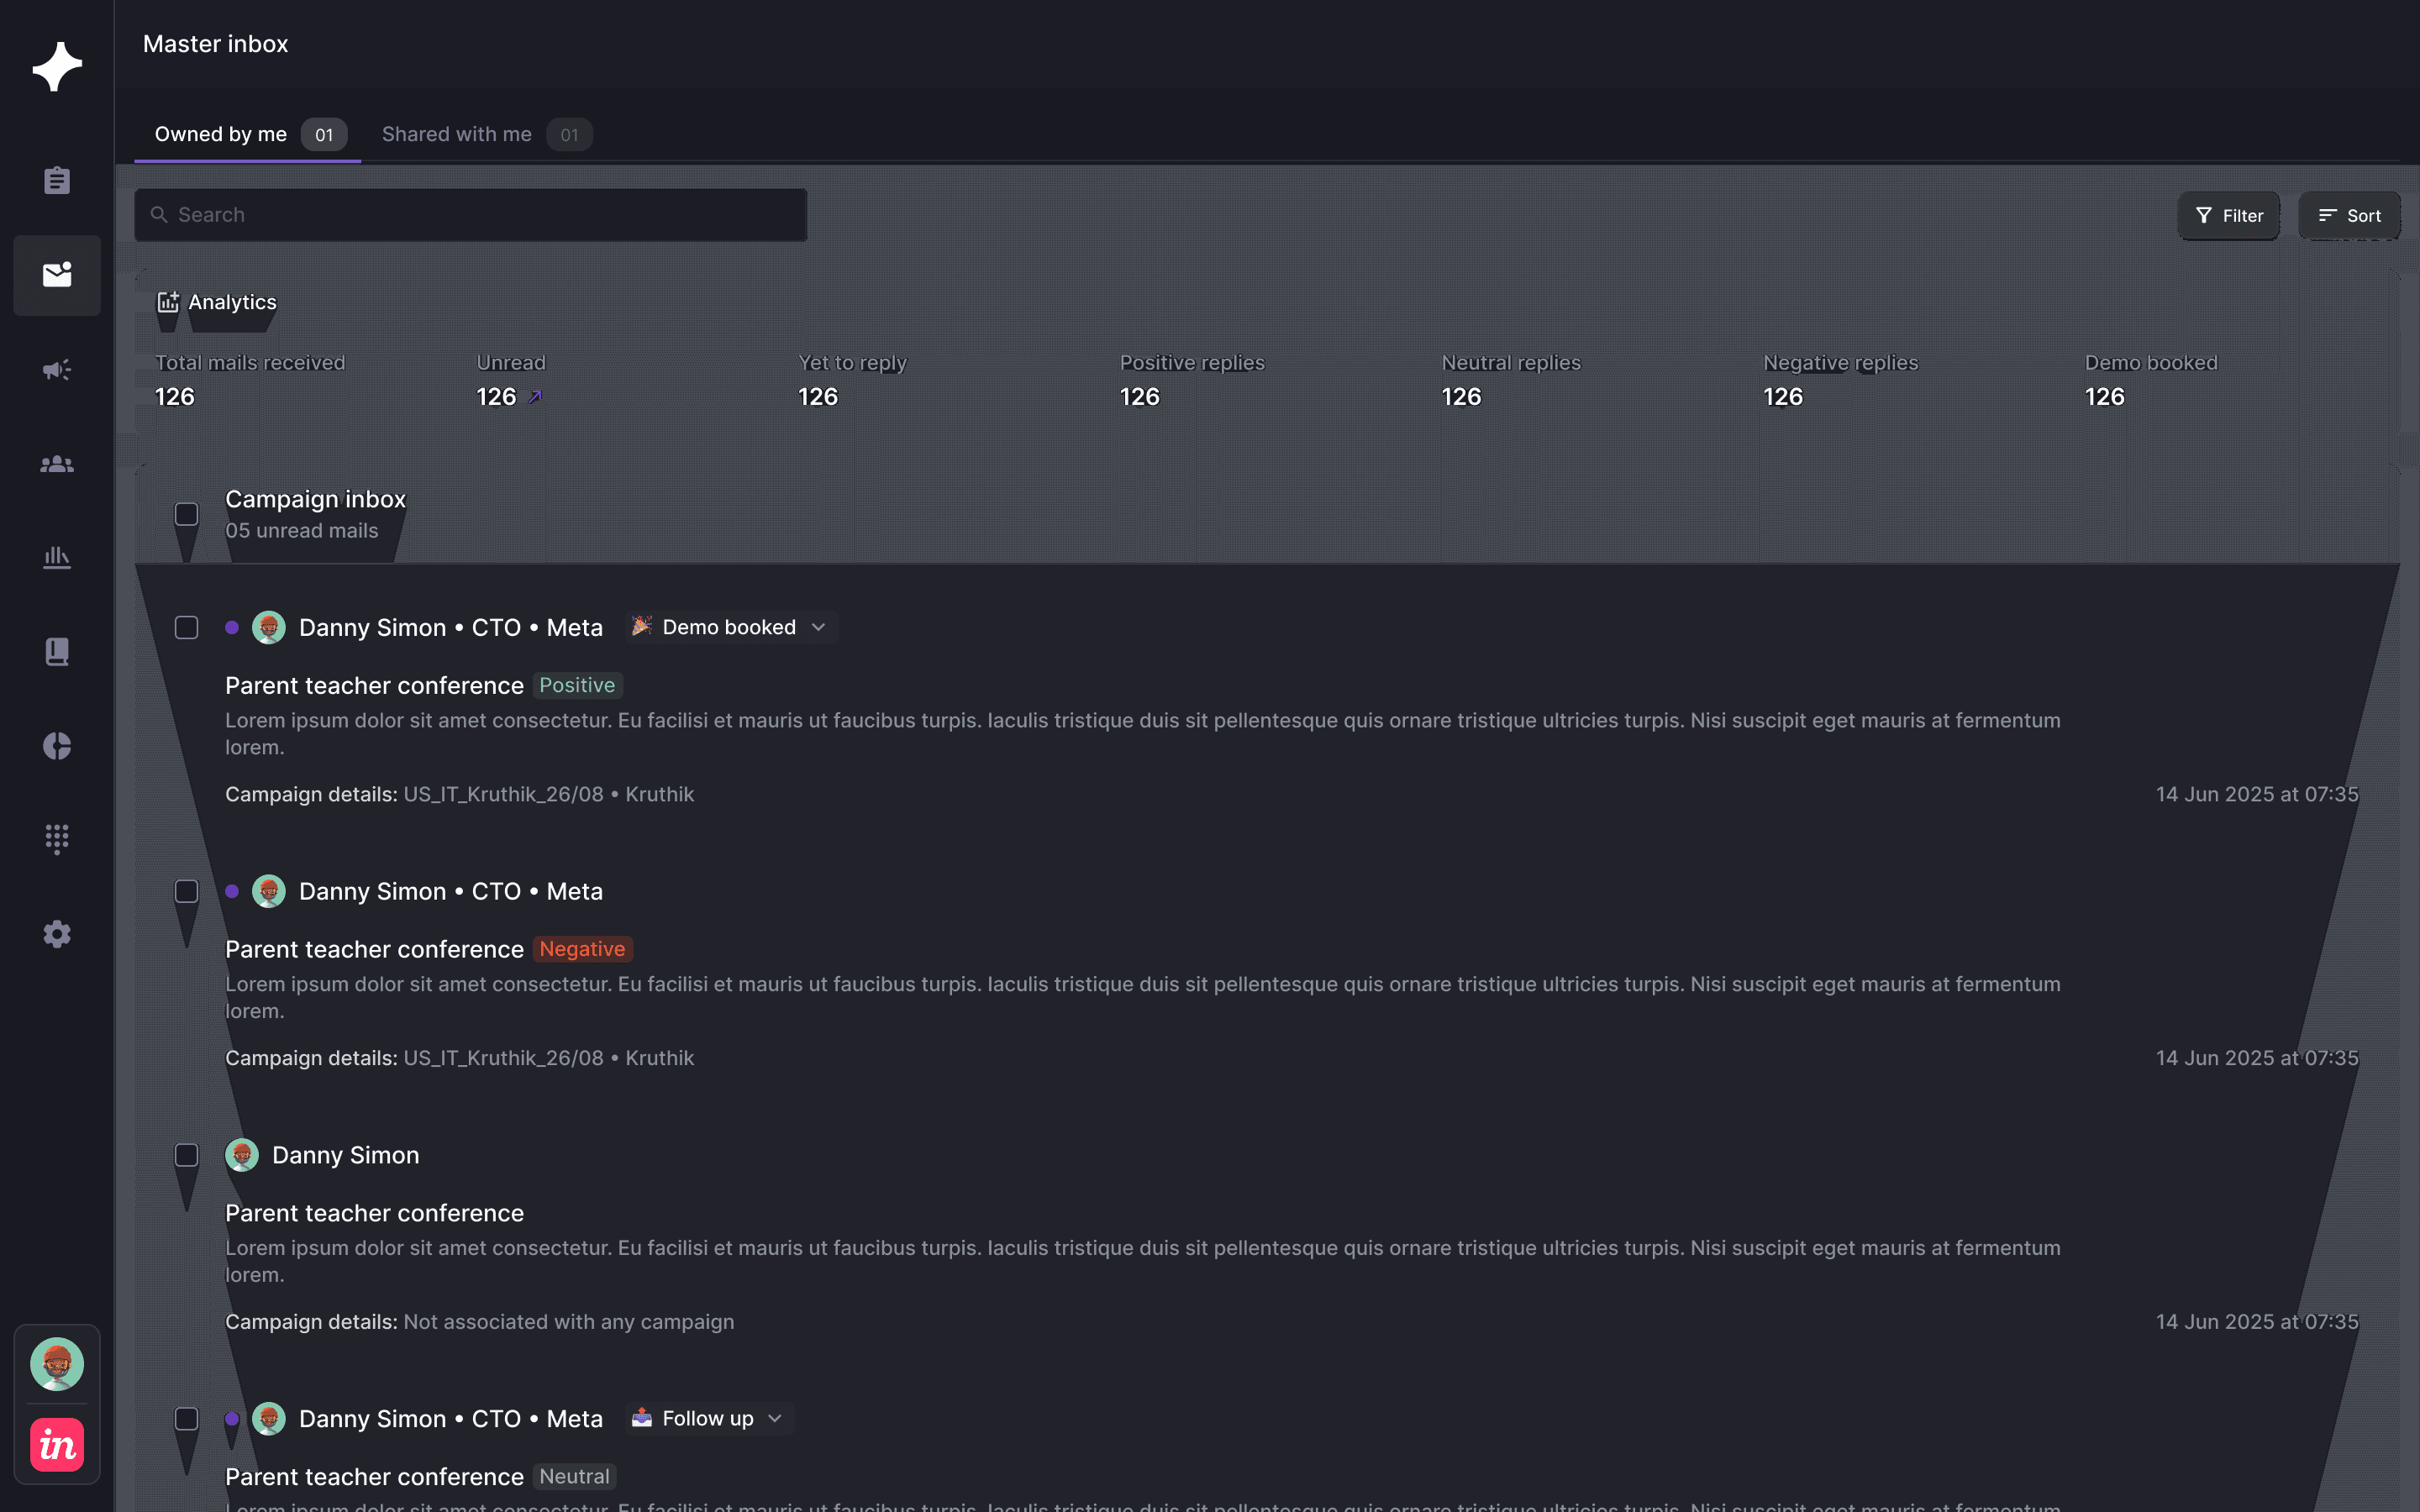Viewport: 2420px width, 1512px height.
Task: Click the Follow up inbox icon
Action: point(642,1418)
